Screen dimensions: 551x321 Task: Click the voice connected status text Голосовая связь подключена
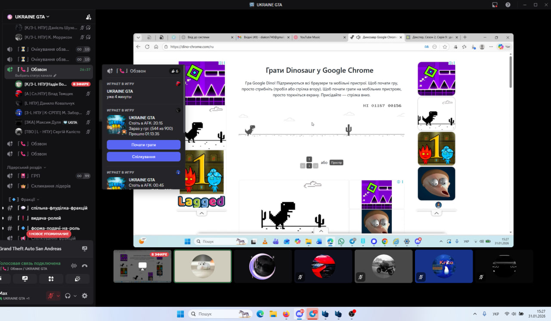click(30, 263)
